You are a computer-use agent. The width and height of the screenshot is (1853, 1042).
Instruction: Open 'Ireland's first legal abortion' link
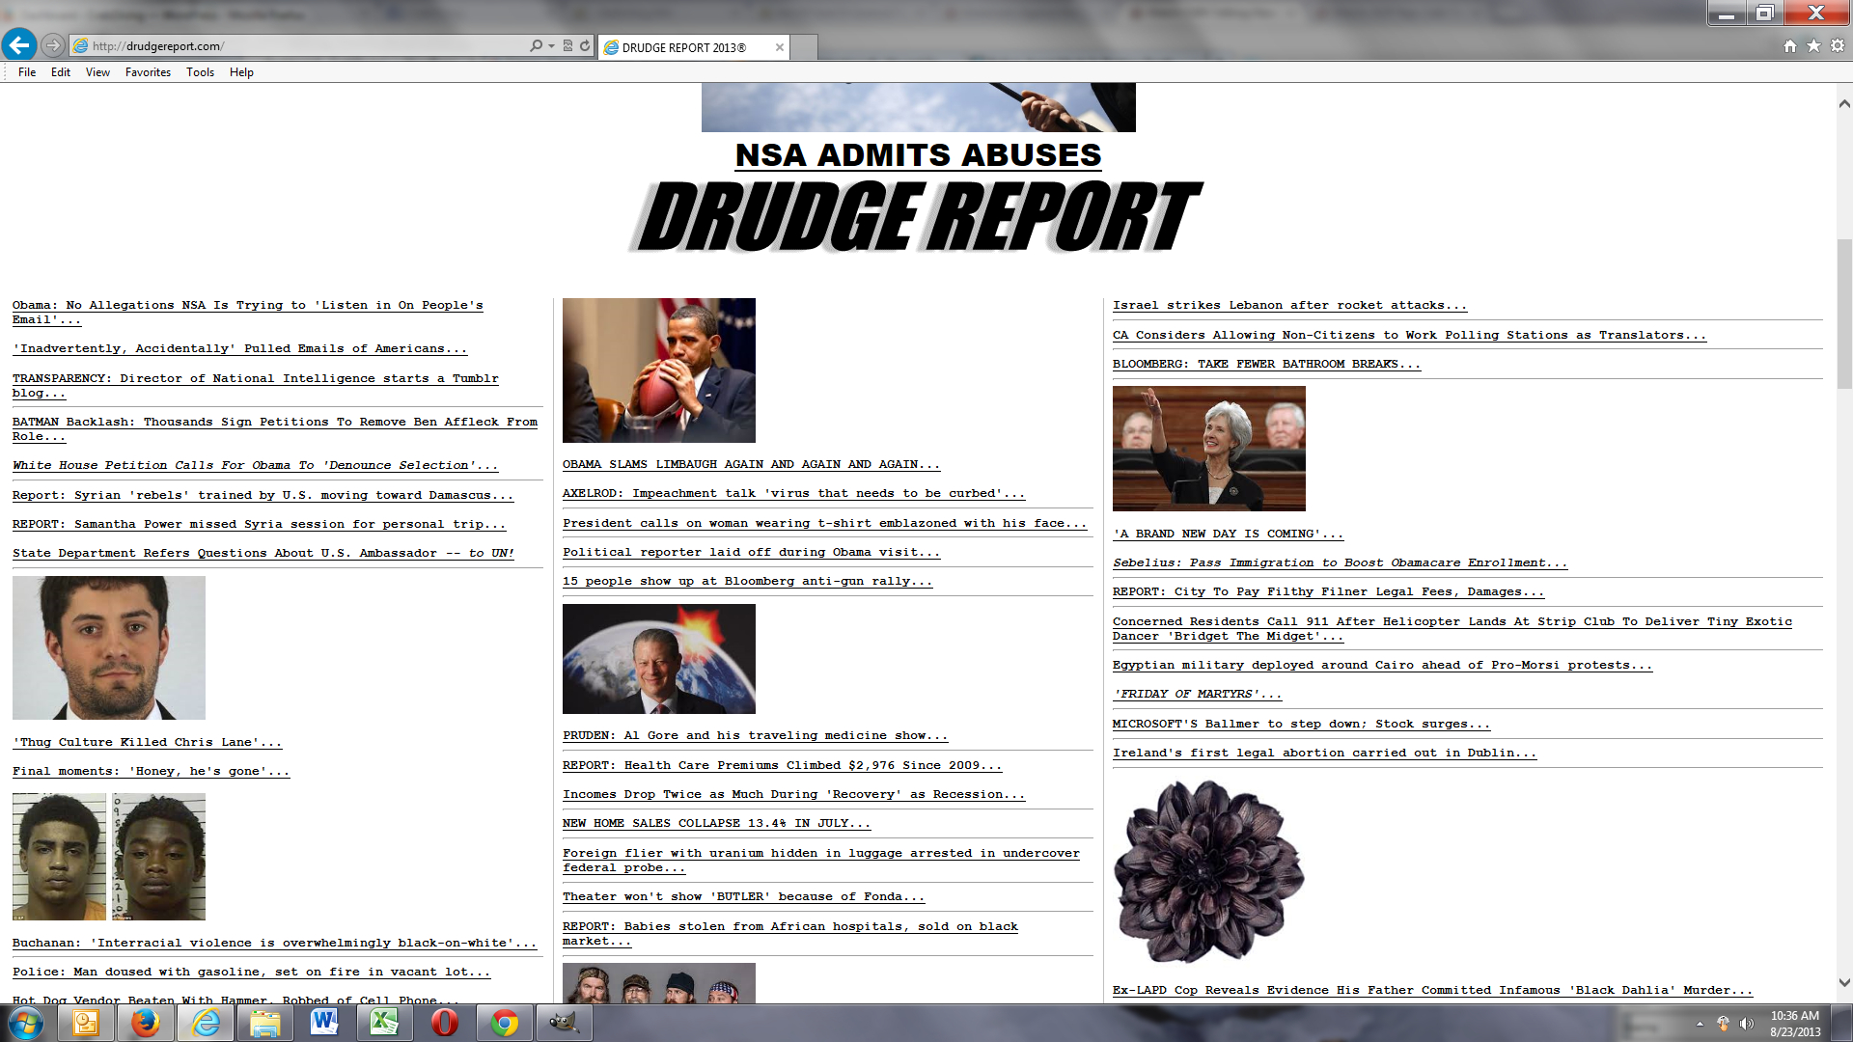(x=1324, y=753)
